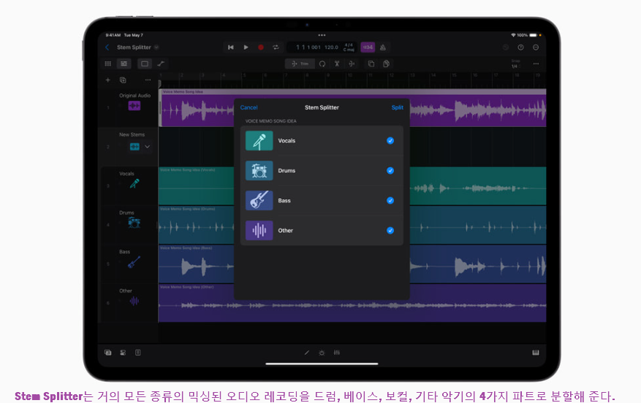Select the Bass track guitar icon

(134, 261)
